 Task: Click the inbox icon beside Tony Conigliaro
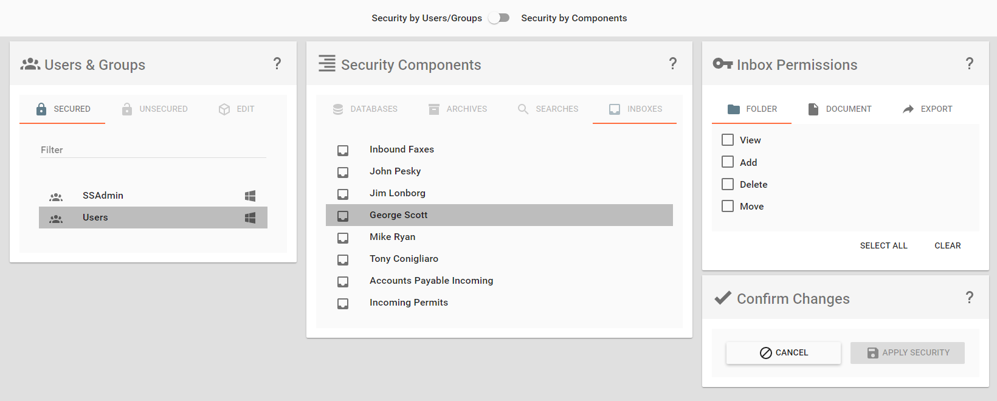click(343, 259)
